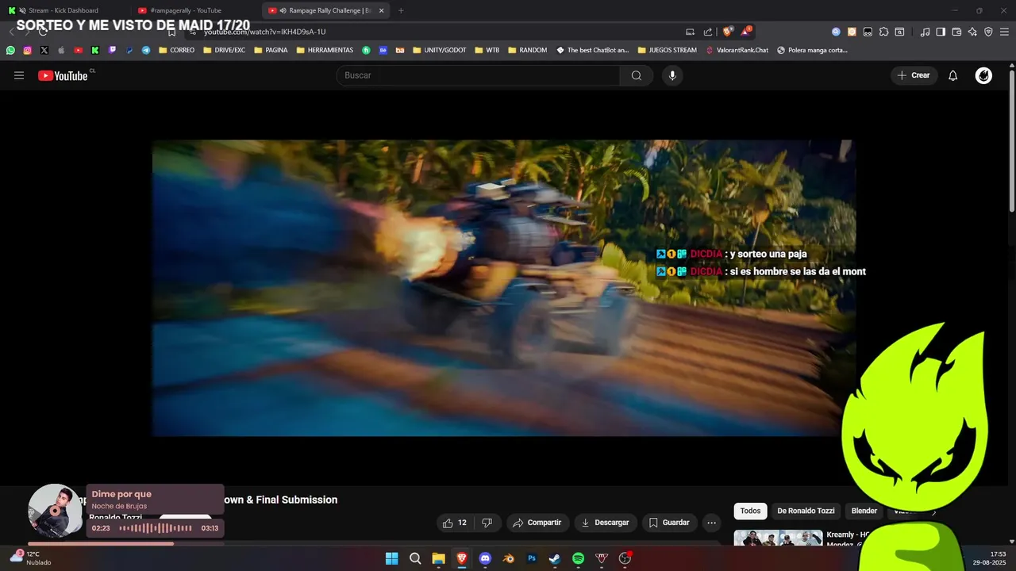Bookmark this page with the bookmark icon
Viewport: 1016px width, 571px height.
coord(171,32)
